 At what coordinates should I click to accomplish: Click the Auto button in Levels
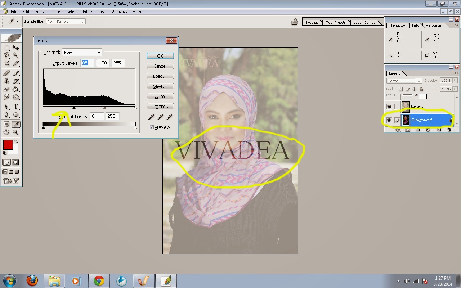coord(160,96)
